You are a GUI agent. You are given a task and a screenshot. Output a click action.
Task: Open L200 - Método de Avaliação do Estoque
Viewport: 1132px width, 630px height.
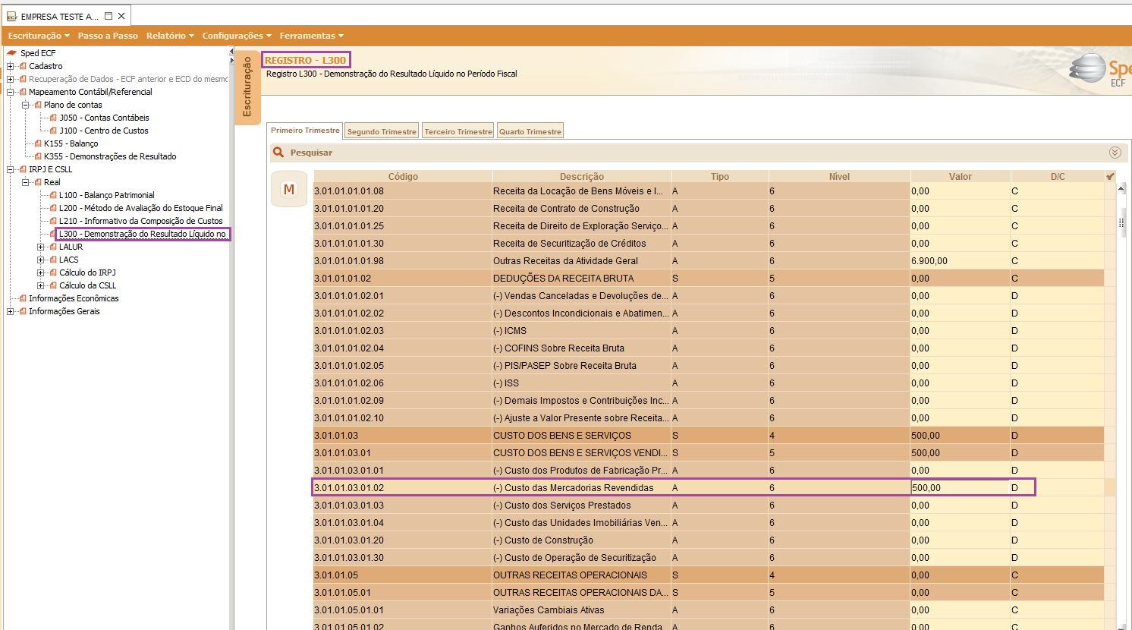tap(141, 208)
